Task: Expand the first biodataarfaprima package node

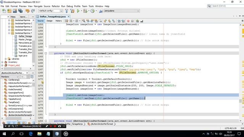Action: tap(9, 20)
